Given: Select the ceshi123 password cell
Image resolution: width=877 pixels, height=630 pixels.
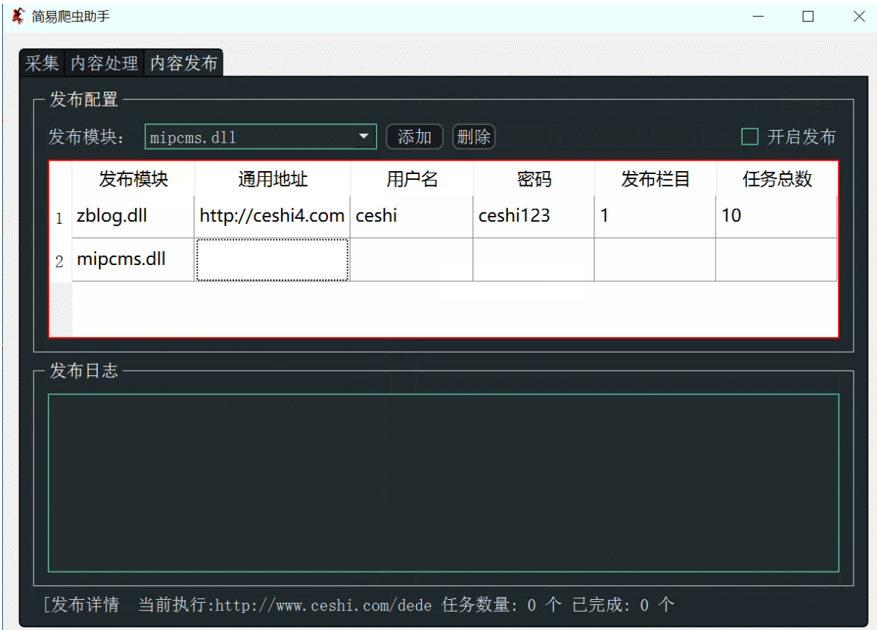Looking at the screenshot, I should pos(534,217).
